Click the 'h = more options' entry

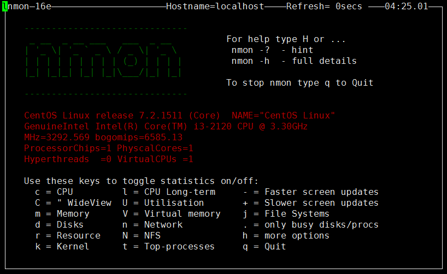(286, 236)
